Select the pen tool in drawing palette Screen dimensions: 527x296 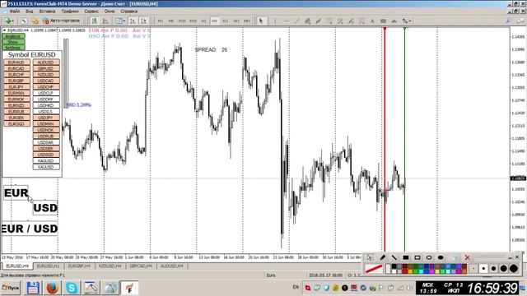(382, 257)
